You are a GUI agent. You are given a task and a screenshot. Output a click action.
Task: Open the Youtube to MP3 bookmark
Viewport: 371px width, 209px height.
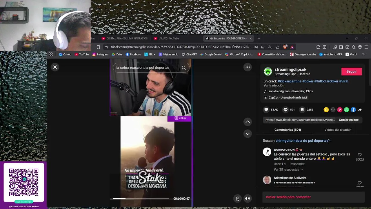click(x=330, y=54)
